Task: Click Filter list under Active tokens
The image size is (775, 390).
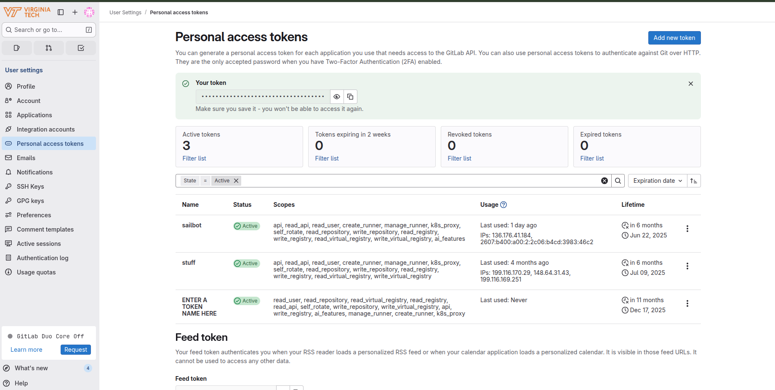Action: pos(194,158)
